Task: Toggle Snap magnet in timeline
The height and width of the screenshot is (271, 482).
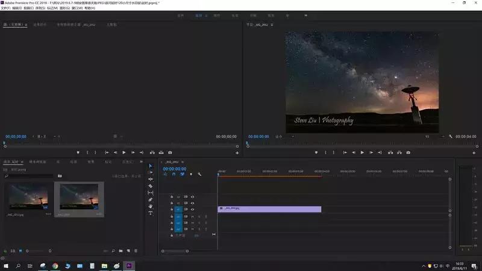Action: tap(174, 175)
